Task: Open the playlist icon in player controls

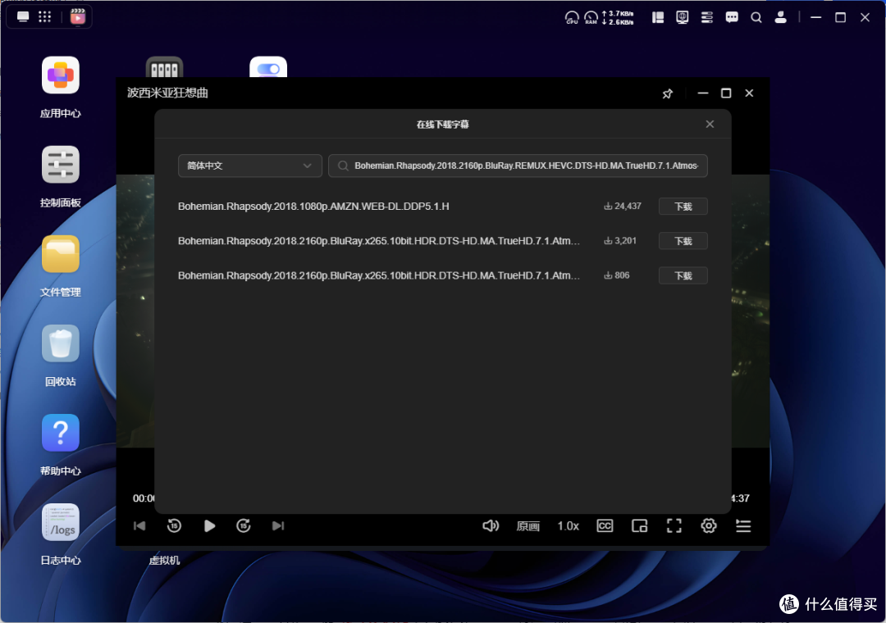Action: (x=743, y=525)
